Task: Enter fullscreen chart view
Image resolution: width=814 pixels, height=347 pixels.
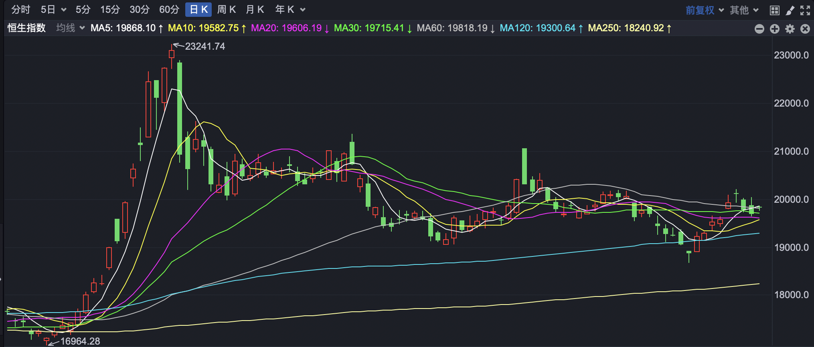Action: click(805, 10)
